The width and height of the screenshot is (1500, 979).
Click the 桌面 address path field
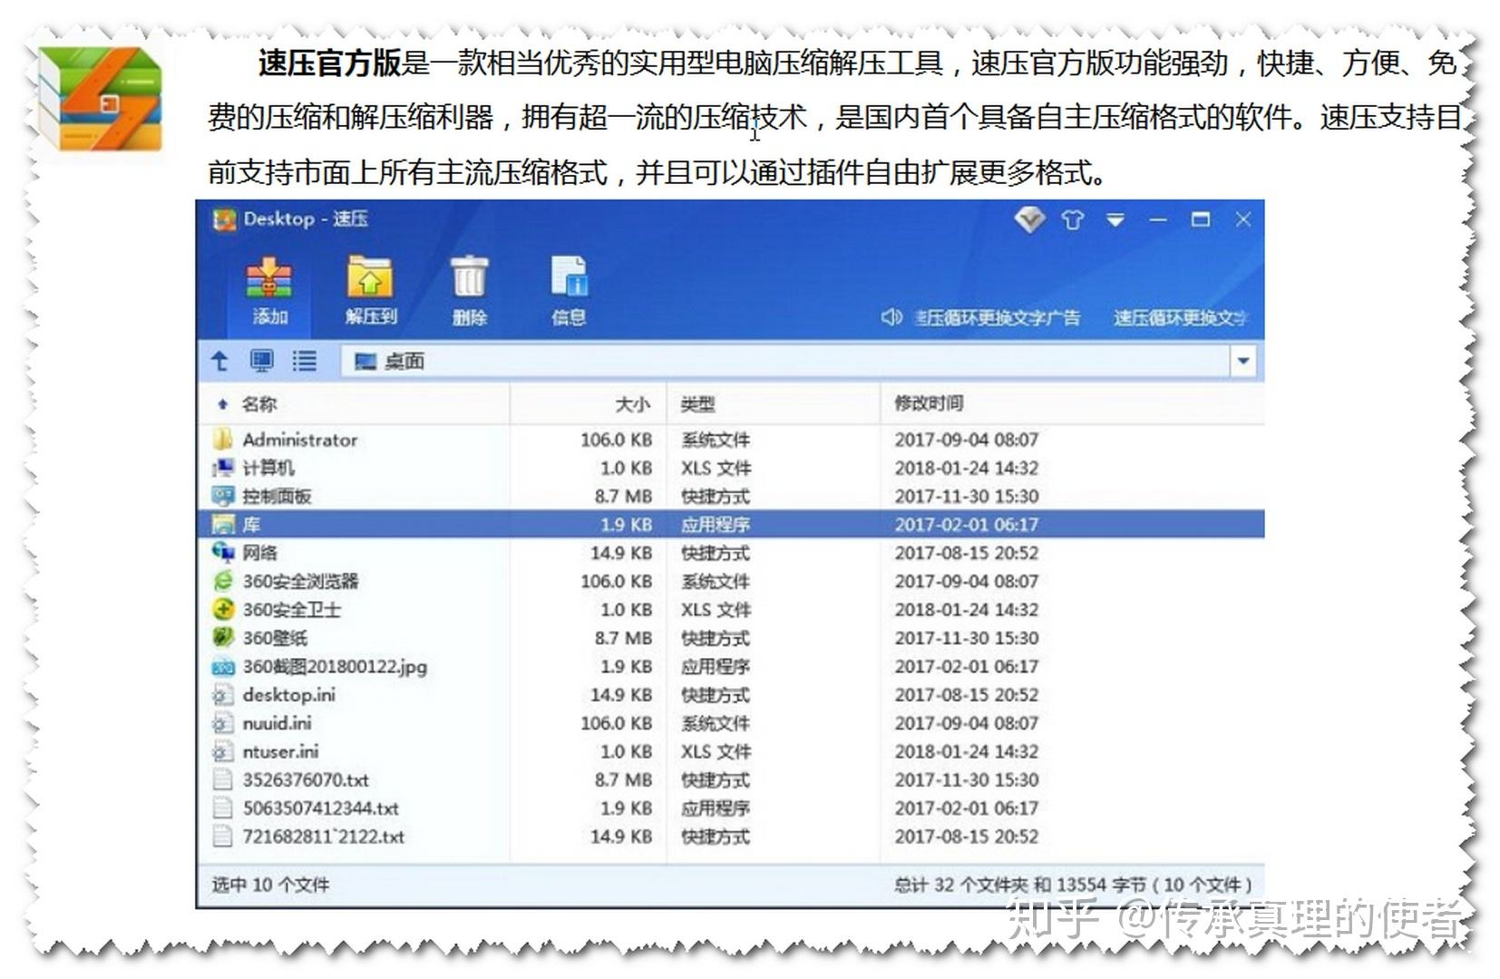(x=785, y=361)
